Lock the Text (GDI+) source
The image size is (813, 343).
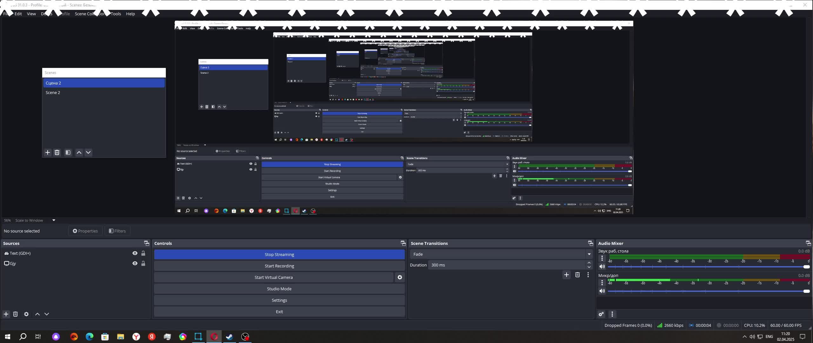[x=143, y=253]
